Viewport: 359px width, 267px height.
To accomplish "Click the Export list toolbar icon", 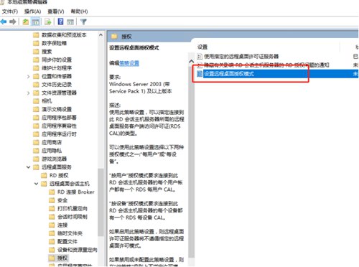I will click(x=48, y=22).
